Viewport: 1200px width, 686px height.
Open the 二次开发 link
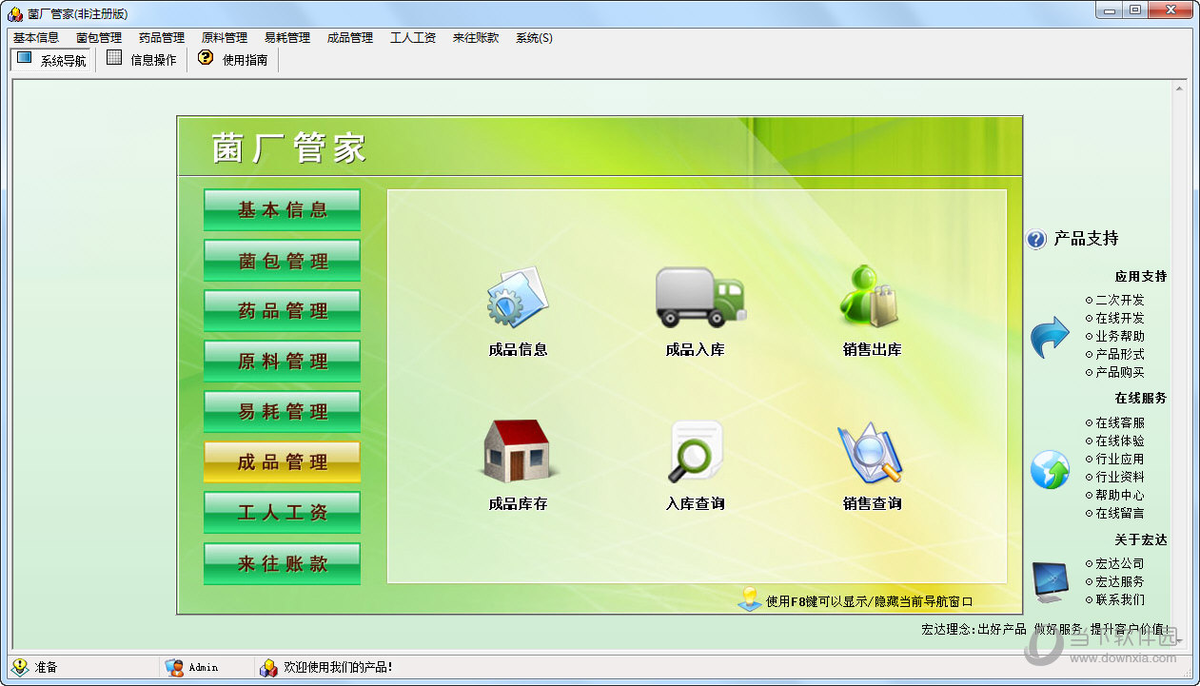[x=1120, y=300]
